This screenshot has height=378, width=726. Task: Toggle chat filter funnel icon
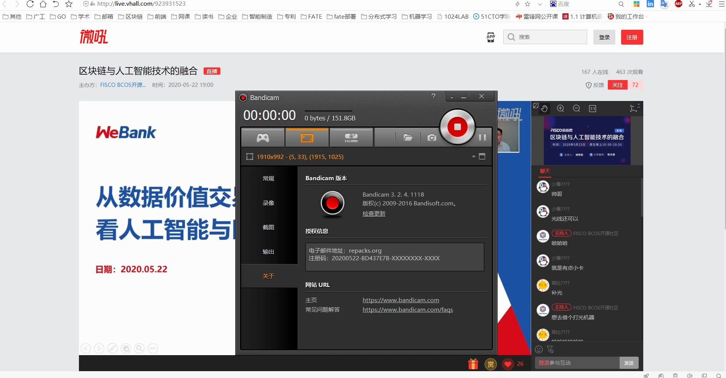pos(550,349)
